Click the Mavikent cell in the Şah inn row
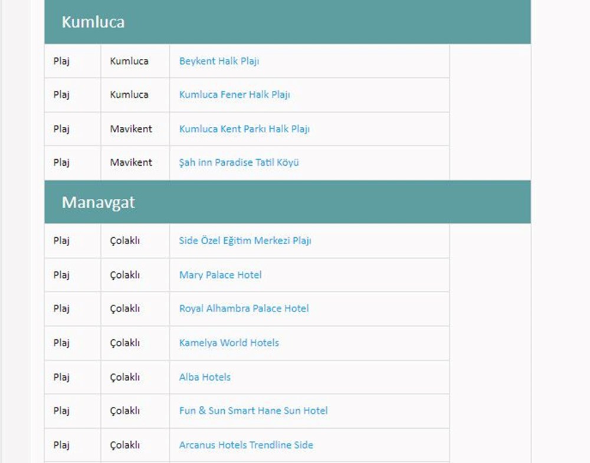The image size is (590, 463). 131,163
